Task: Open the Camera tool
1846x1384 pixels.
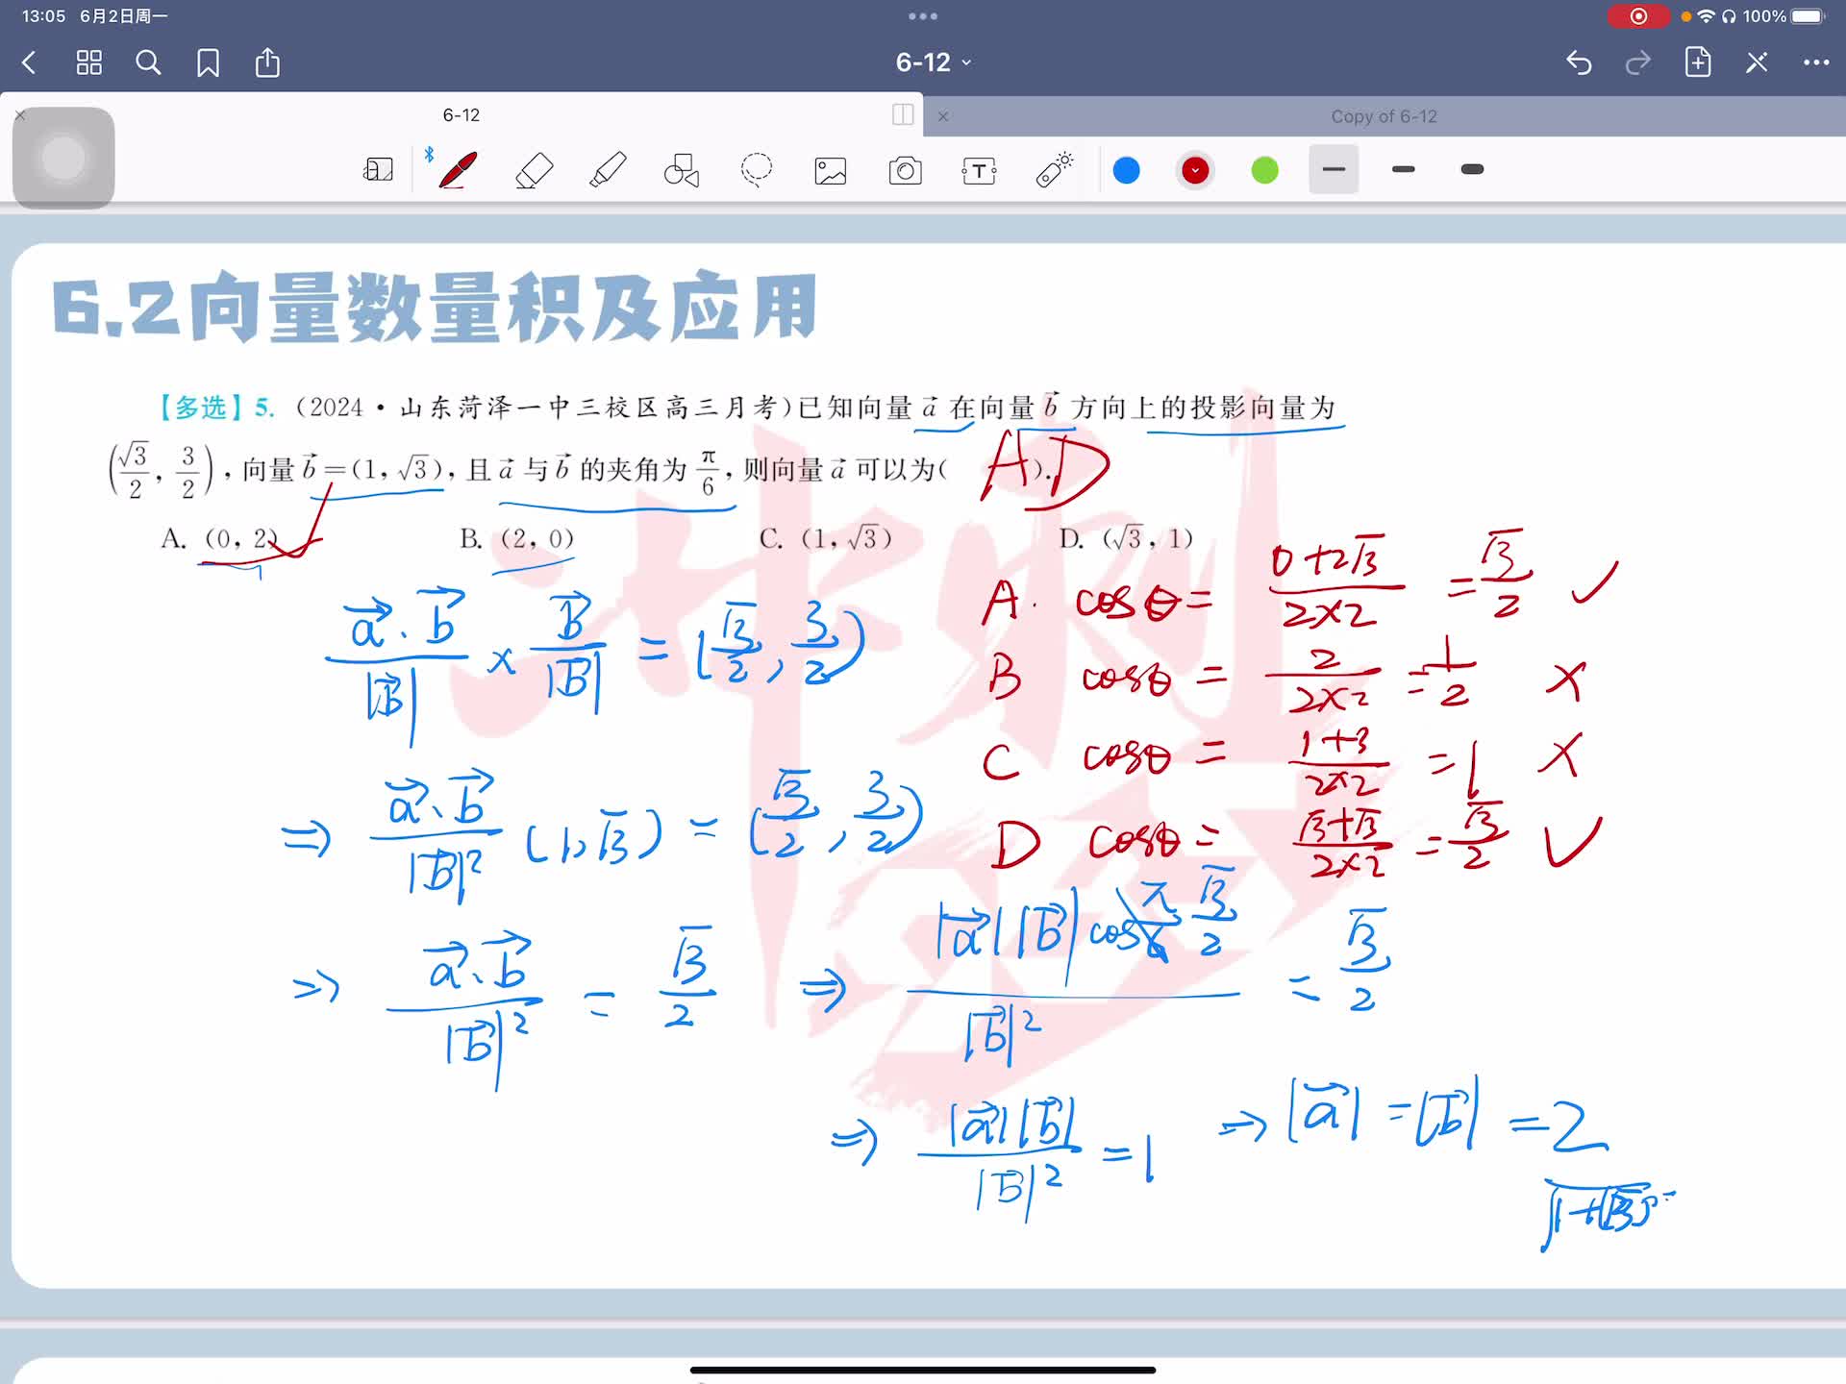Action: click(905, 171)
